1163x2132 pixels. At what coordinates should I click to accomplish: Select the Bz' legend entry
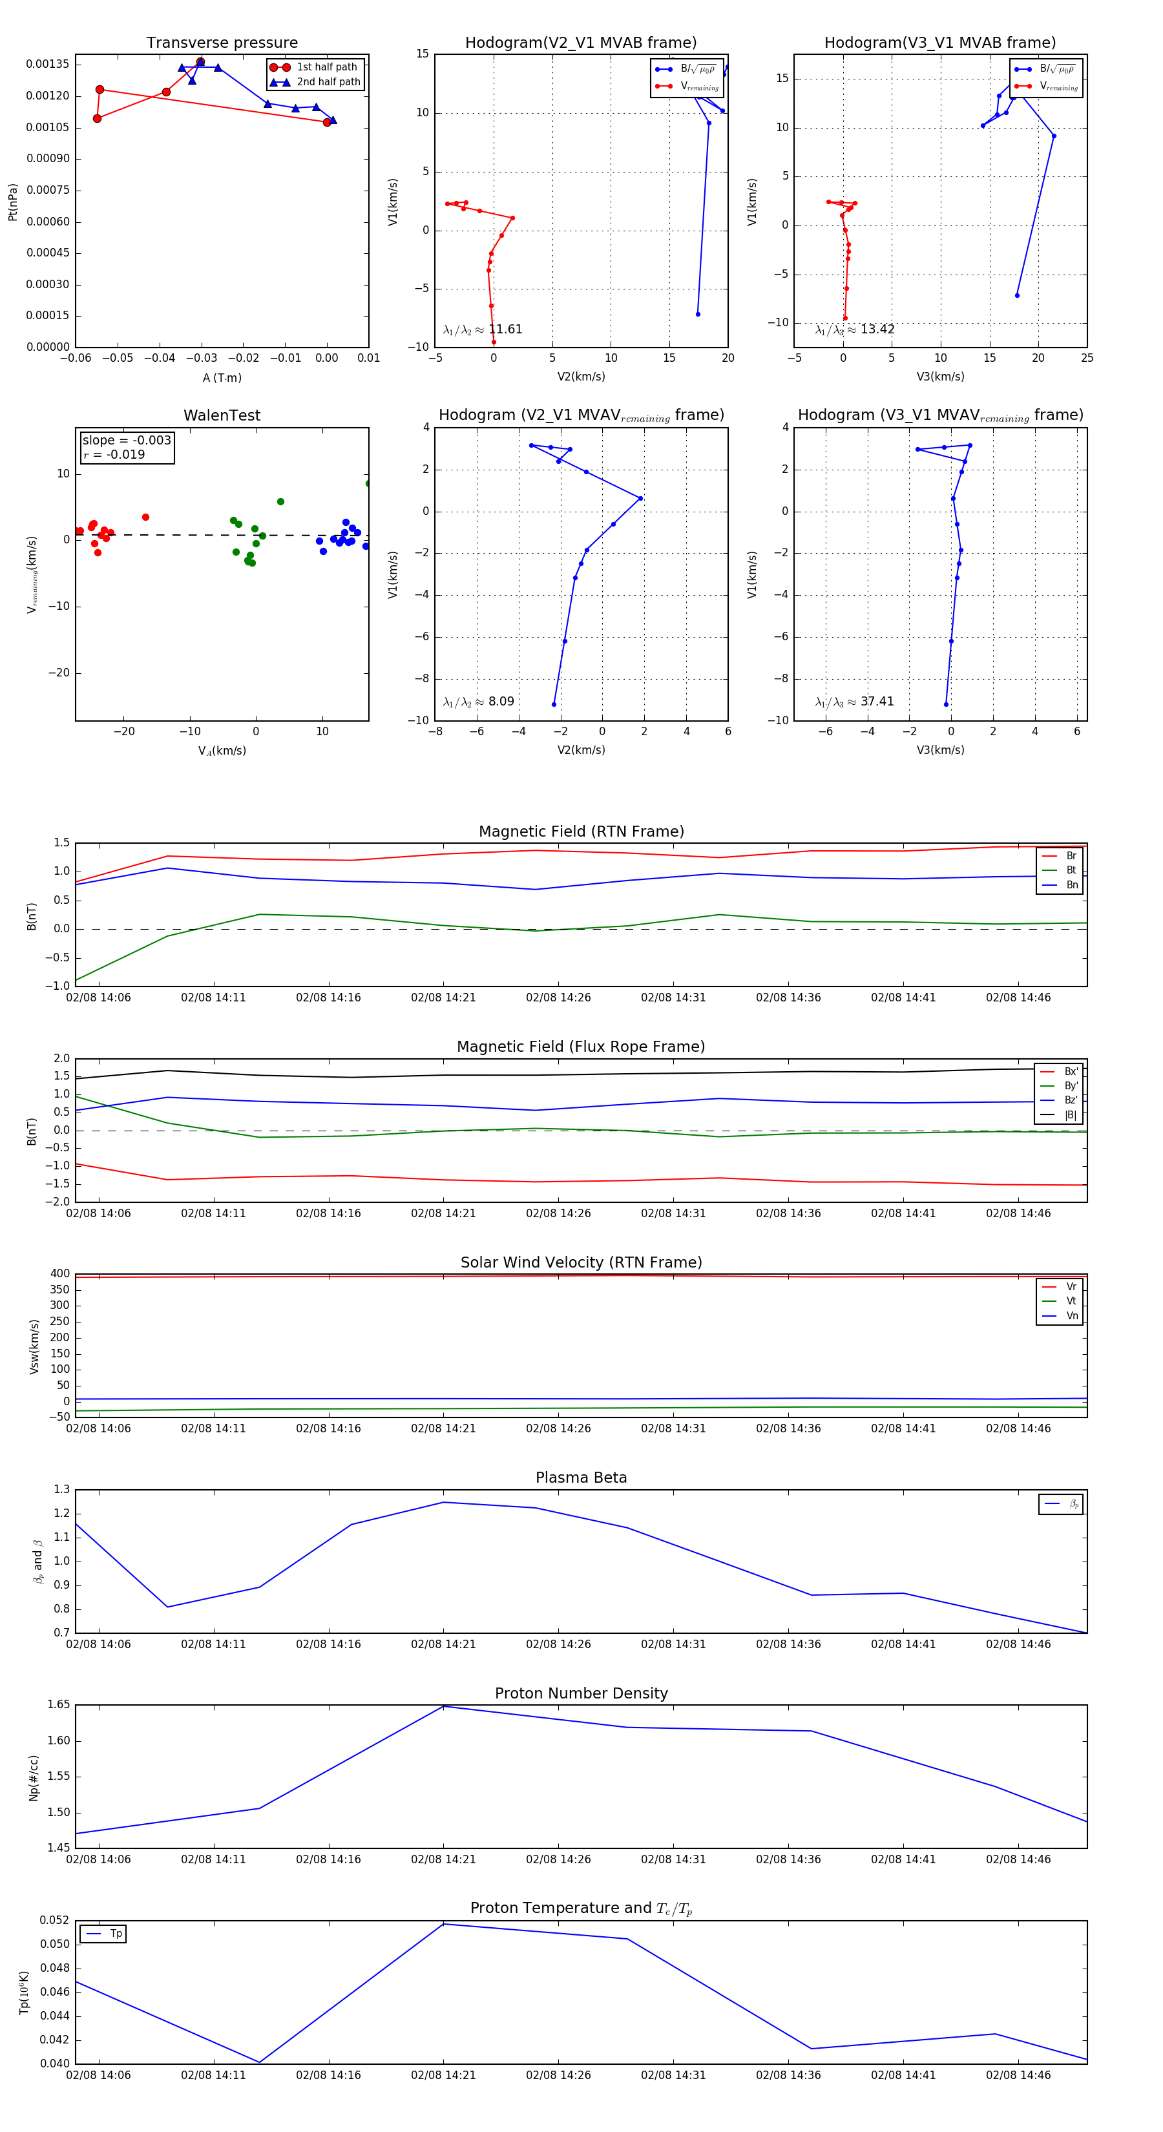(x=1059, y=1100)
